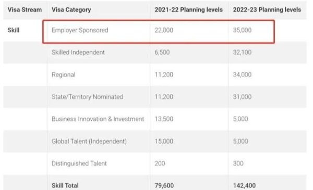
Task: Select the Global Talent (Independent) cell
Action: (89, 141)
